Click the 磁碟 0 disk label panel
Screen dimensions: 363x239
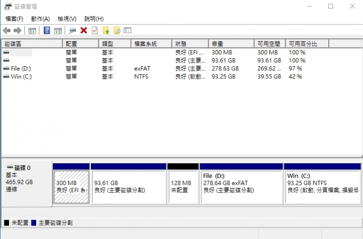pos(27,184)
